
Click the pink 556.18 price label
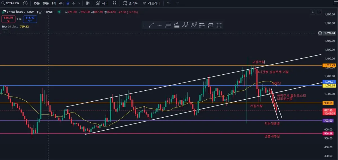[x=328, y=134]
